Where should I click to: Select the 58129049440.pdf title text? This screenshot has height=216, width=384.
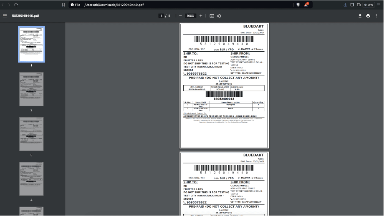tap(25, 16)
